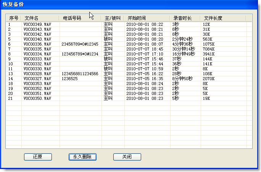Select file VOC00349.WAV
The image size is (261, 172).
[x=37, y=24]
